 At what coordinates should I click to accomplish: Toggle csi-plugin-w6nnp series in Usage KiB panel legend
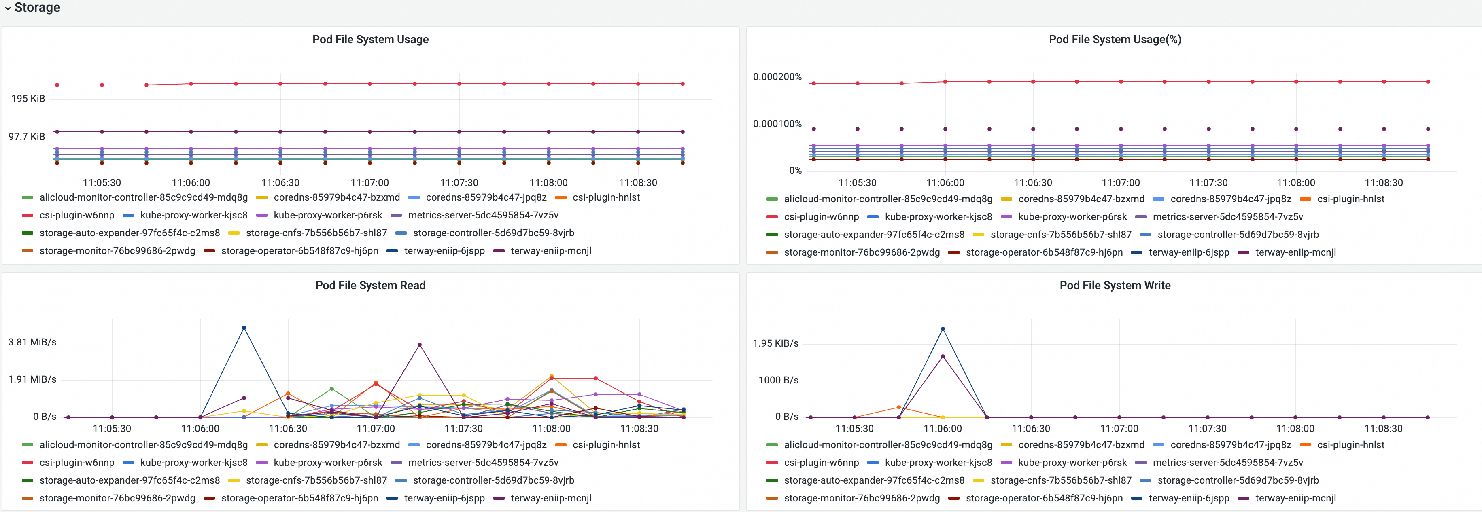point(76,215)
